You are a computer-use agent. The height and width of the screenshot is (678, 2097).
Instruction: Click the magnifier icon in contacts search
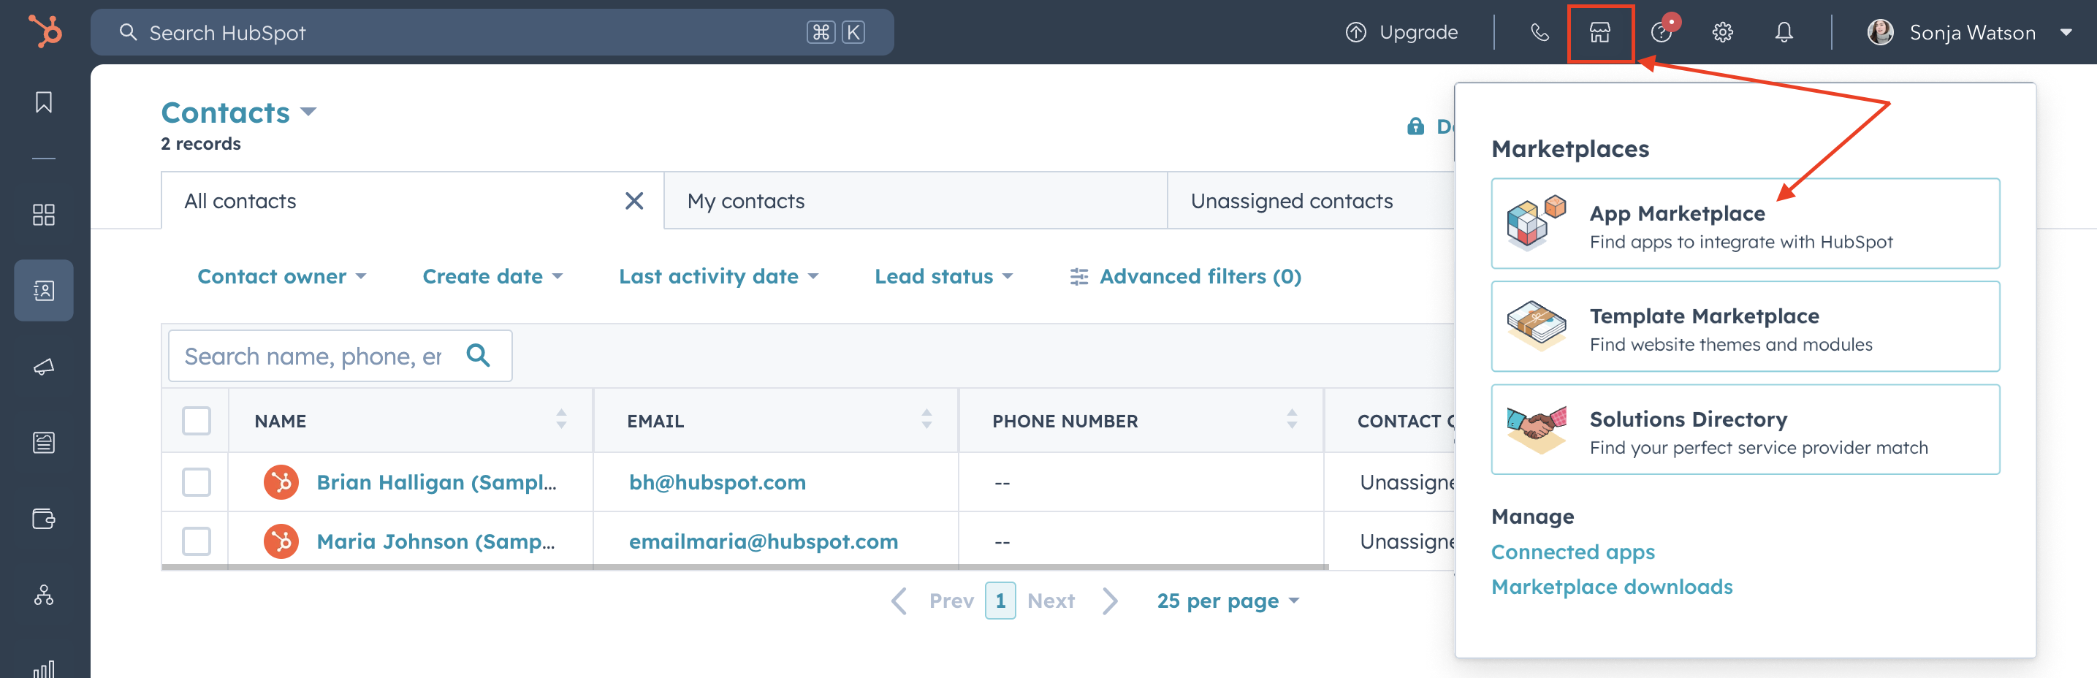[478, 355]
